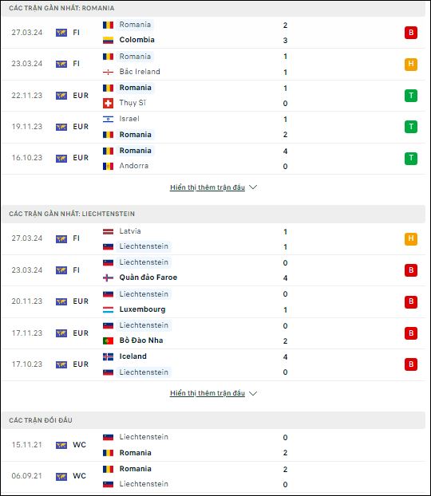Expand more Romania matches with chevron arrow
The height and width of the screenshot is (496, 431).
coord(253,187)
